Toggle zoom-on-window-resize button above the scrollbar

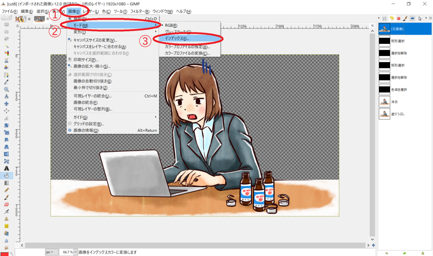coord(372,26)
